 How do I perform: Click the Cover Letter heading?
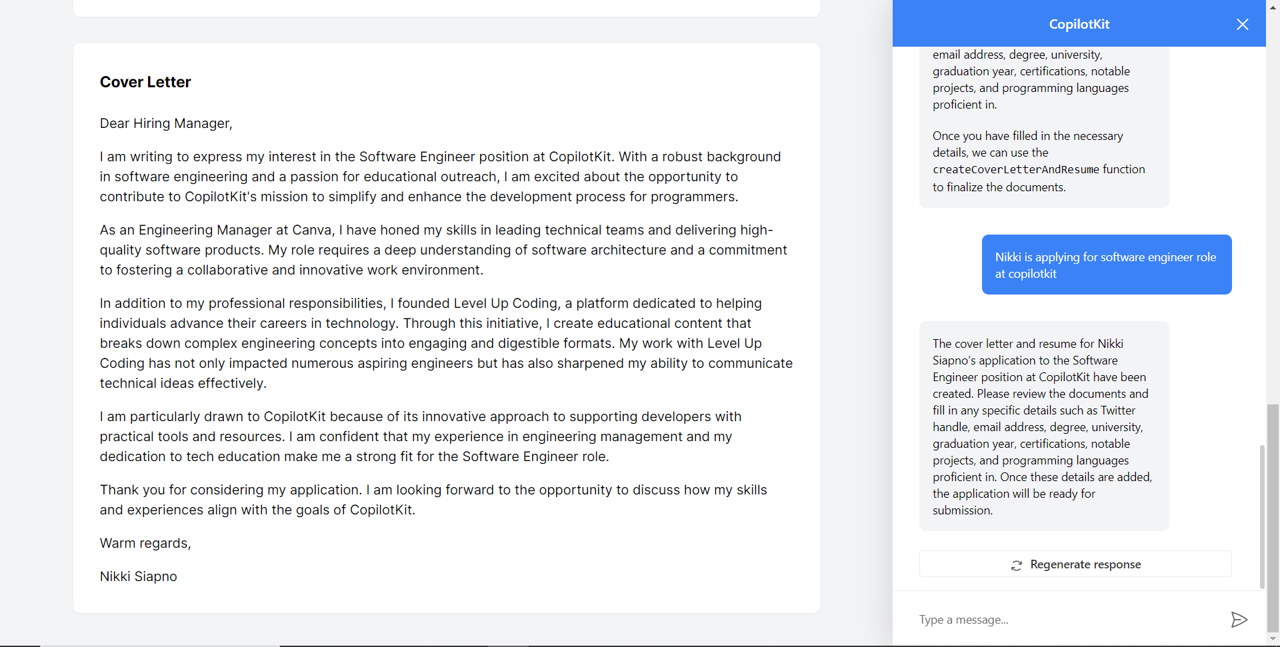pyautogui.click(x=145, y=82)
